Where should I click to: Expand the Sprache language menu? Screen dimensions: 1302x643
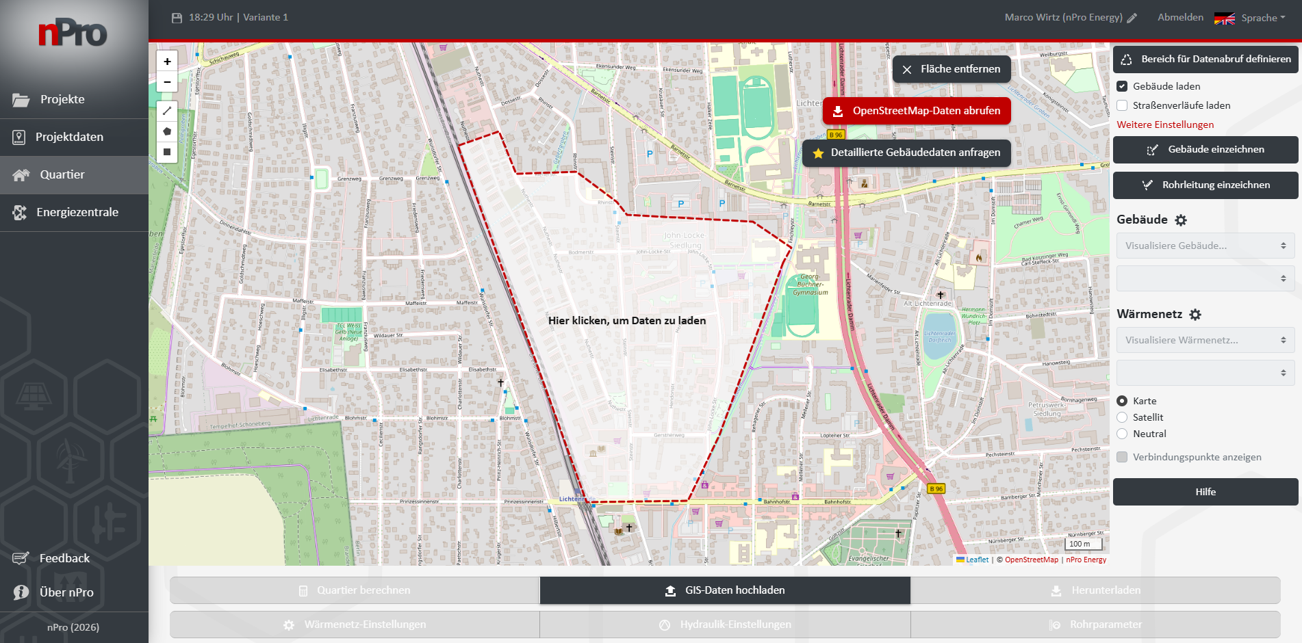[1262, 18]
